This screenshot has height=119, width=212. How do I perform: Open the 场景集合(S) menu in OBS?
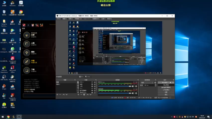tap(96, 19)
